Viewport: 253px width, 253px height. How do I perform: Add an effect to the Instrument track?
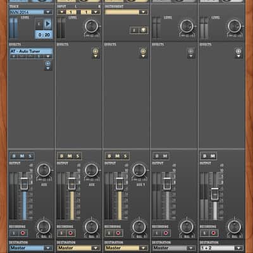coord(143,51)
